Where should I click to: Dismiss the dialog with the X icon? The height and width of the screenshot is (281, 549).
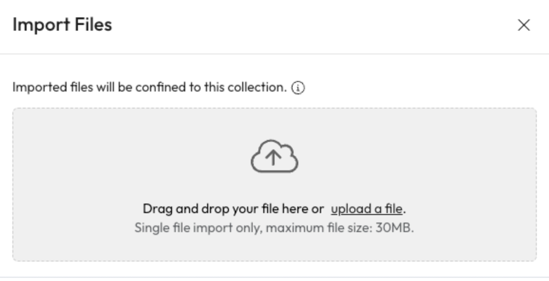click(524, 26)
